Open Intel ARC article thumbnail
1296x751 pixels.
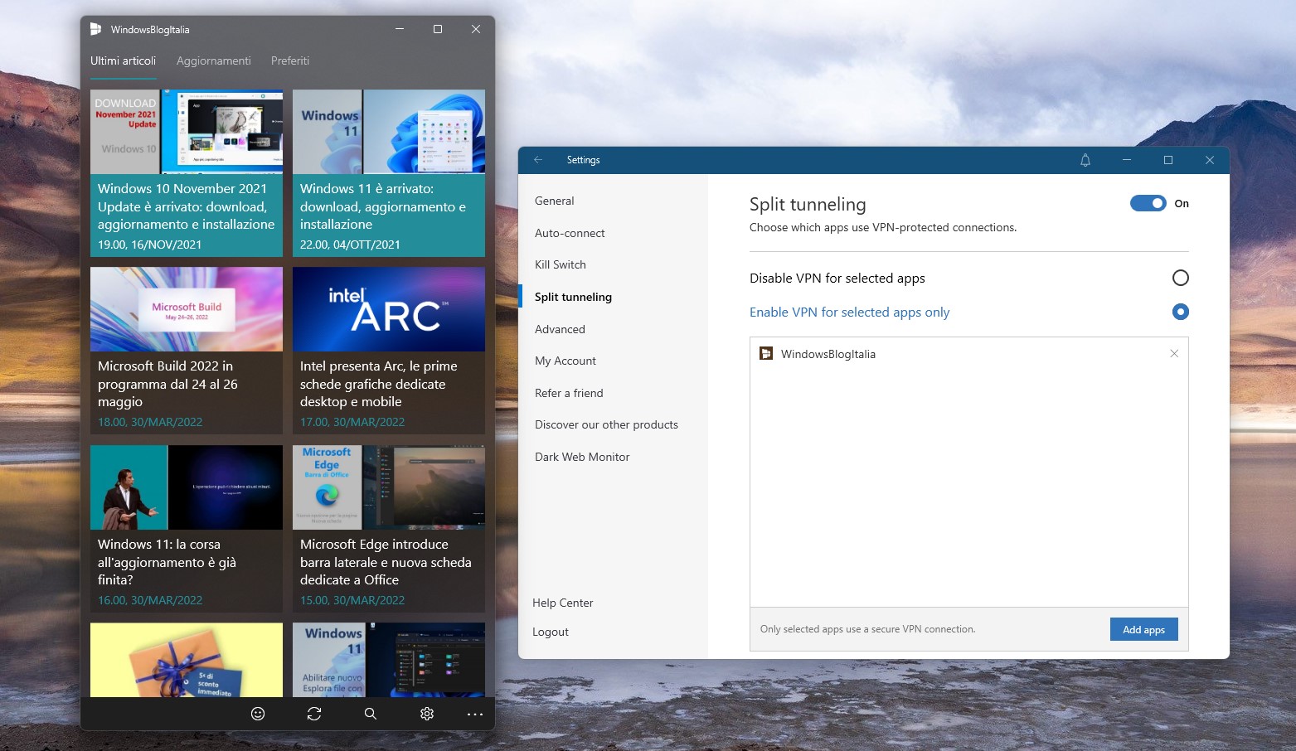click(x=389, y=309)
